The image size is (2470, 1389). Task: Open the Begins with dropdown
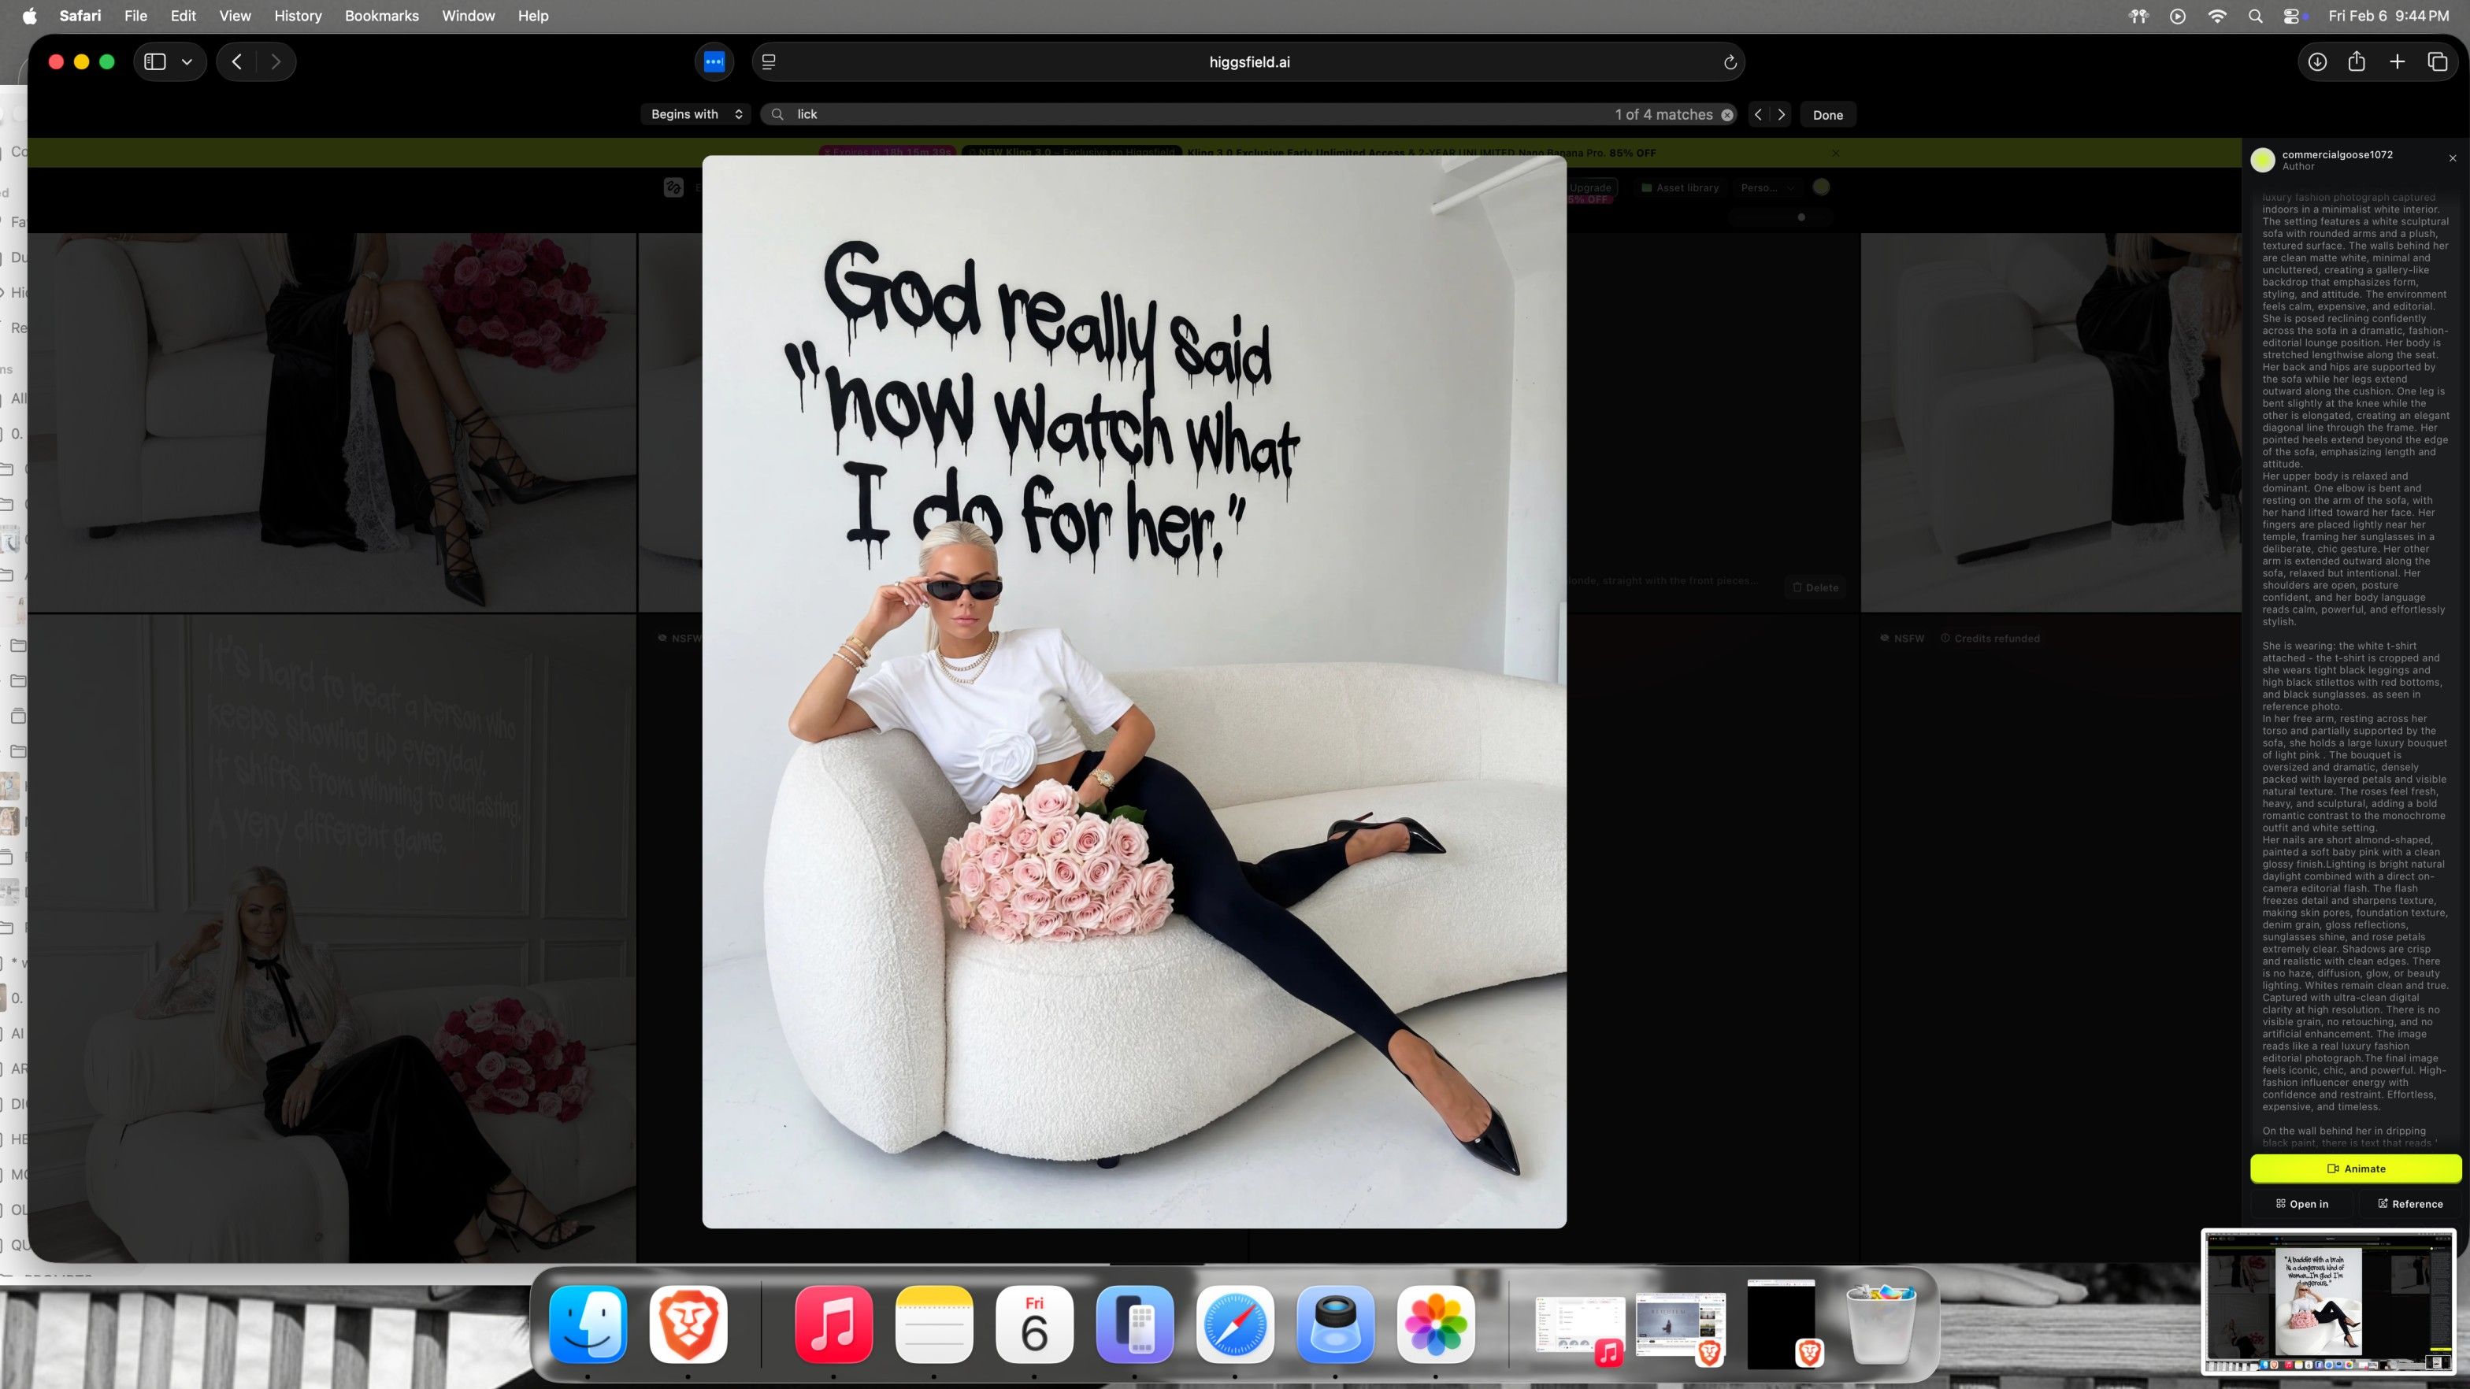point(696,114)
